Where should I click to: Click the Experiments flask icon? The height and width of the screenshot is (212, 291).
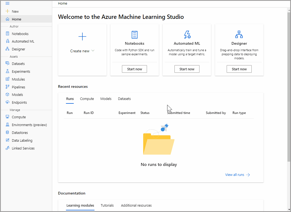(x=8, y=72)
